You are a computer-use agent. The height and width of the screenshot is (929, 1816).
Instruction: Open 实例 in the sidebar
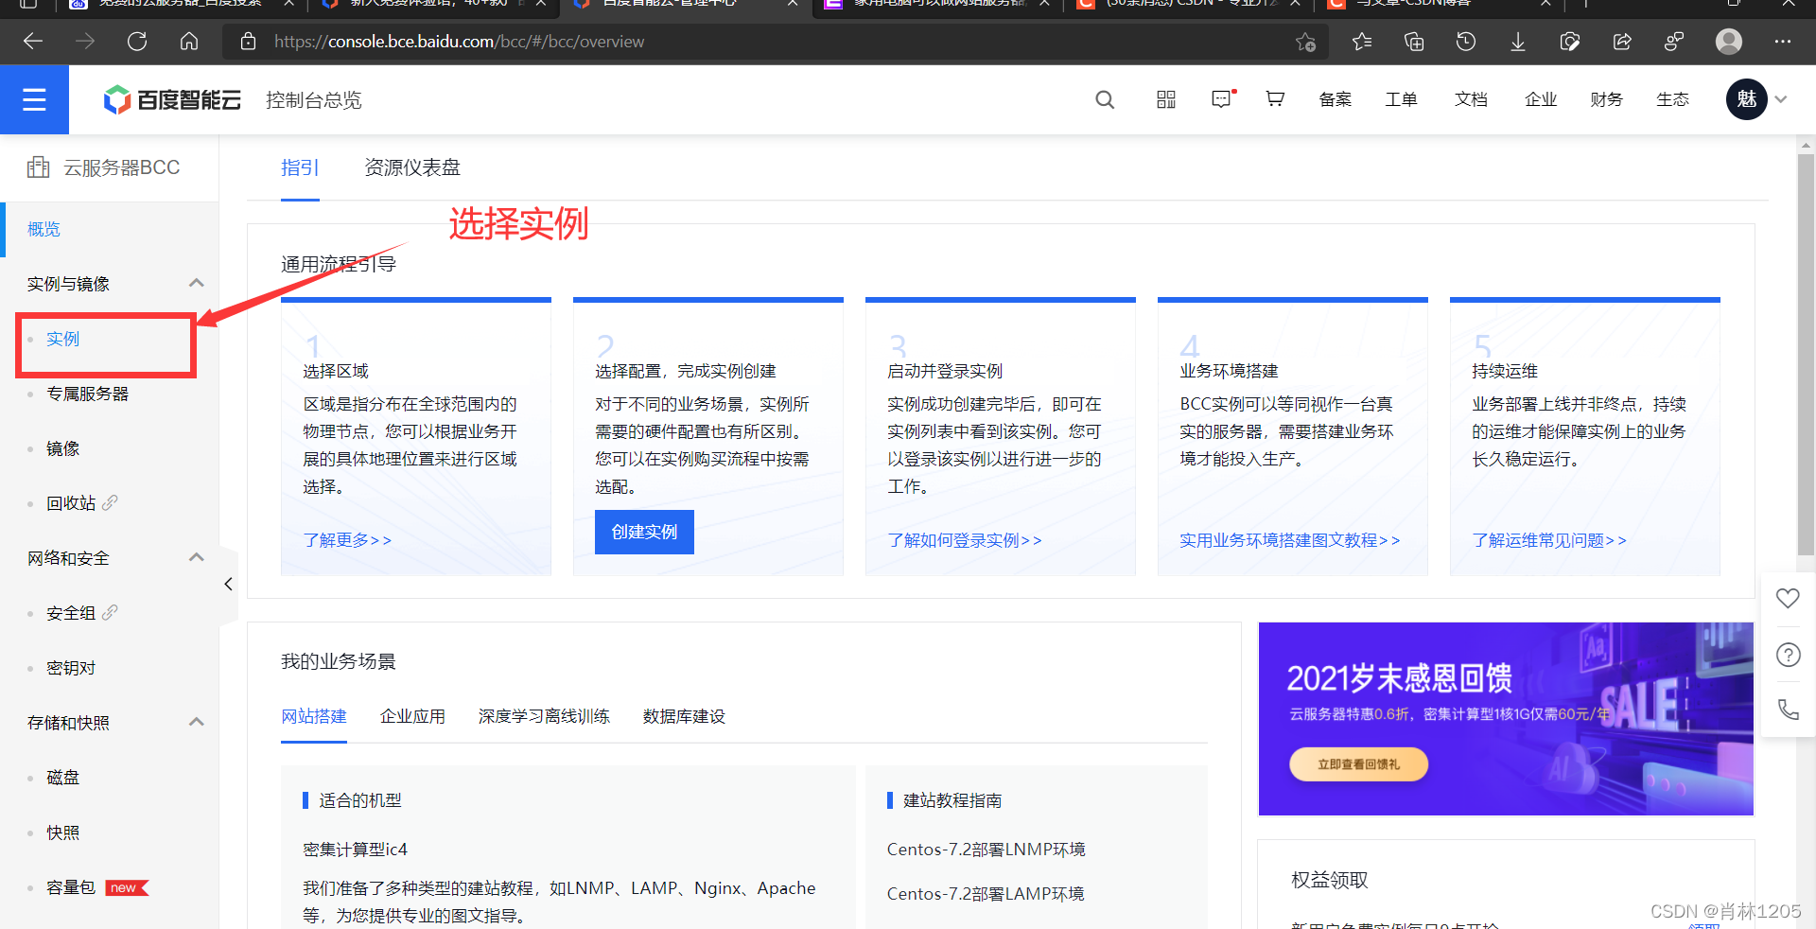62,339
